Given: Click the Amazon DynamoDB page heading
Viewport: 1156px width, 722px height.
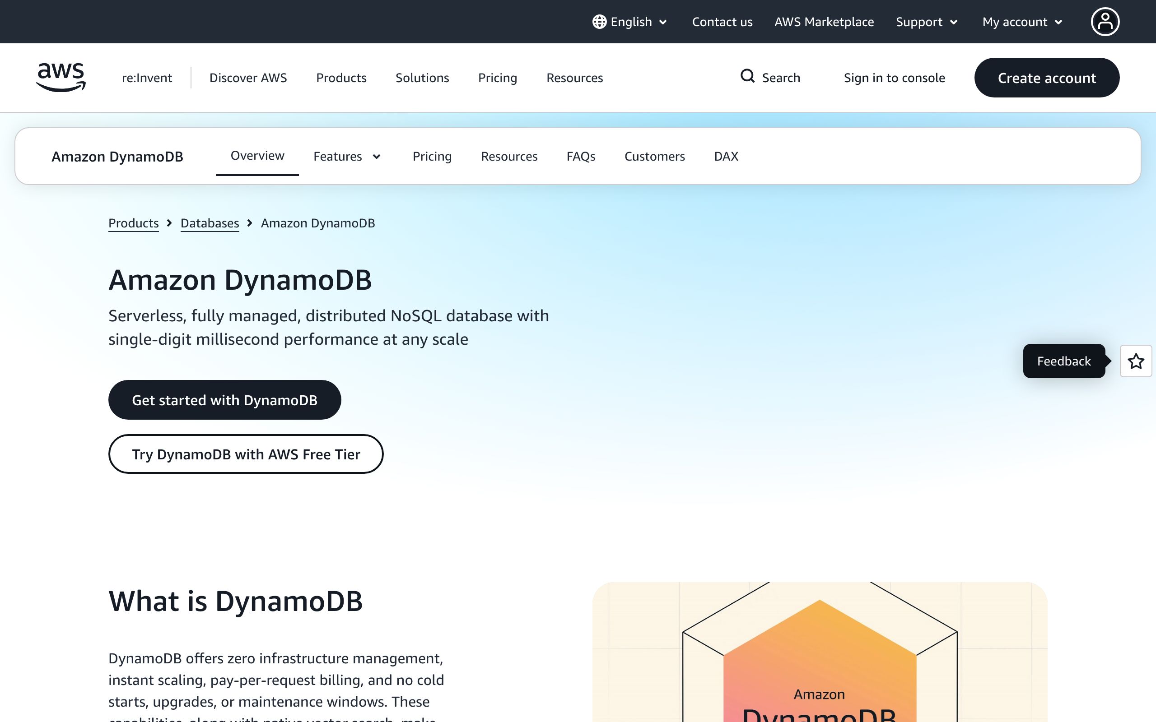Looking at the screenshot, I should click(x=240, y=280).
